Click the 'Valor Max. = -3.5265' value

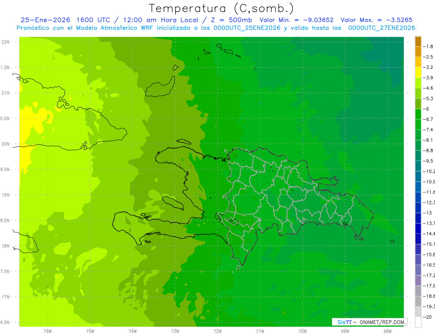click(377, 20)
